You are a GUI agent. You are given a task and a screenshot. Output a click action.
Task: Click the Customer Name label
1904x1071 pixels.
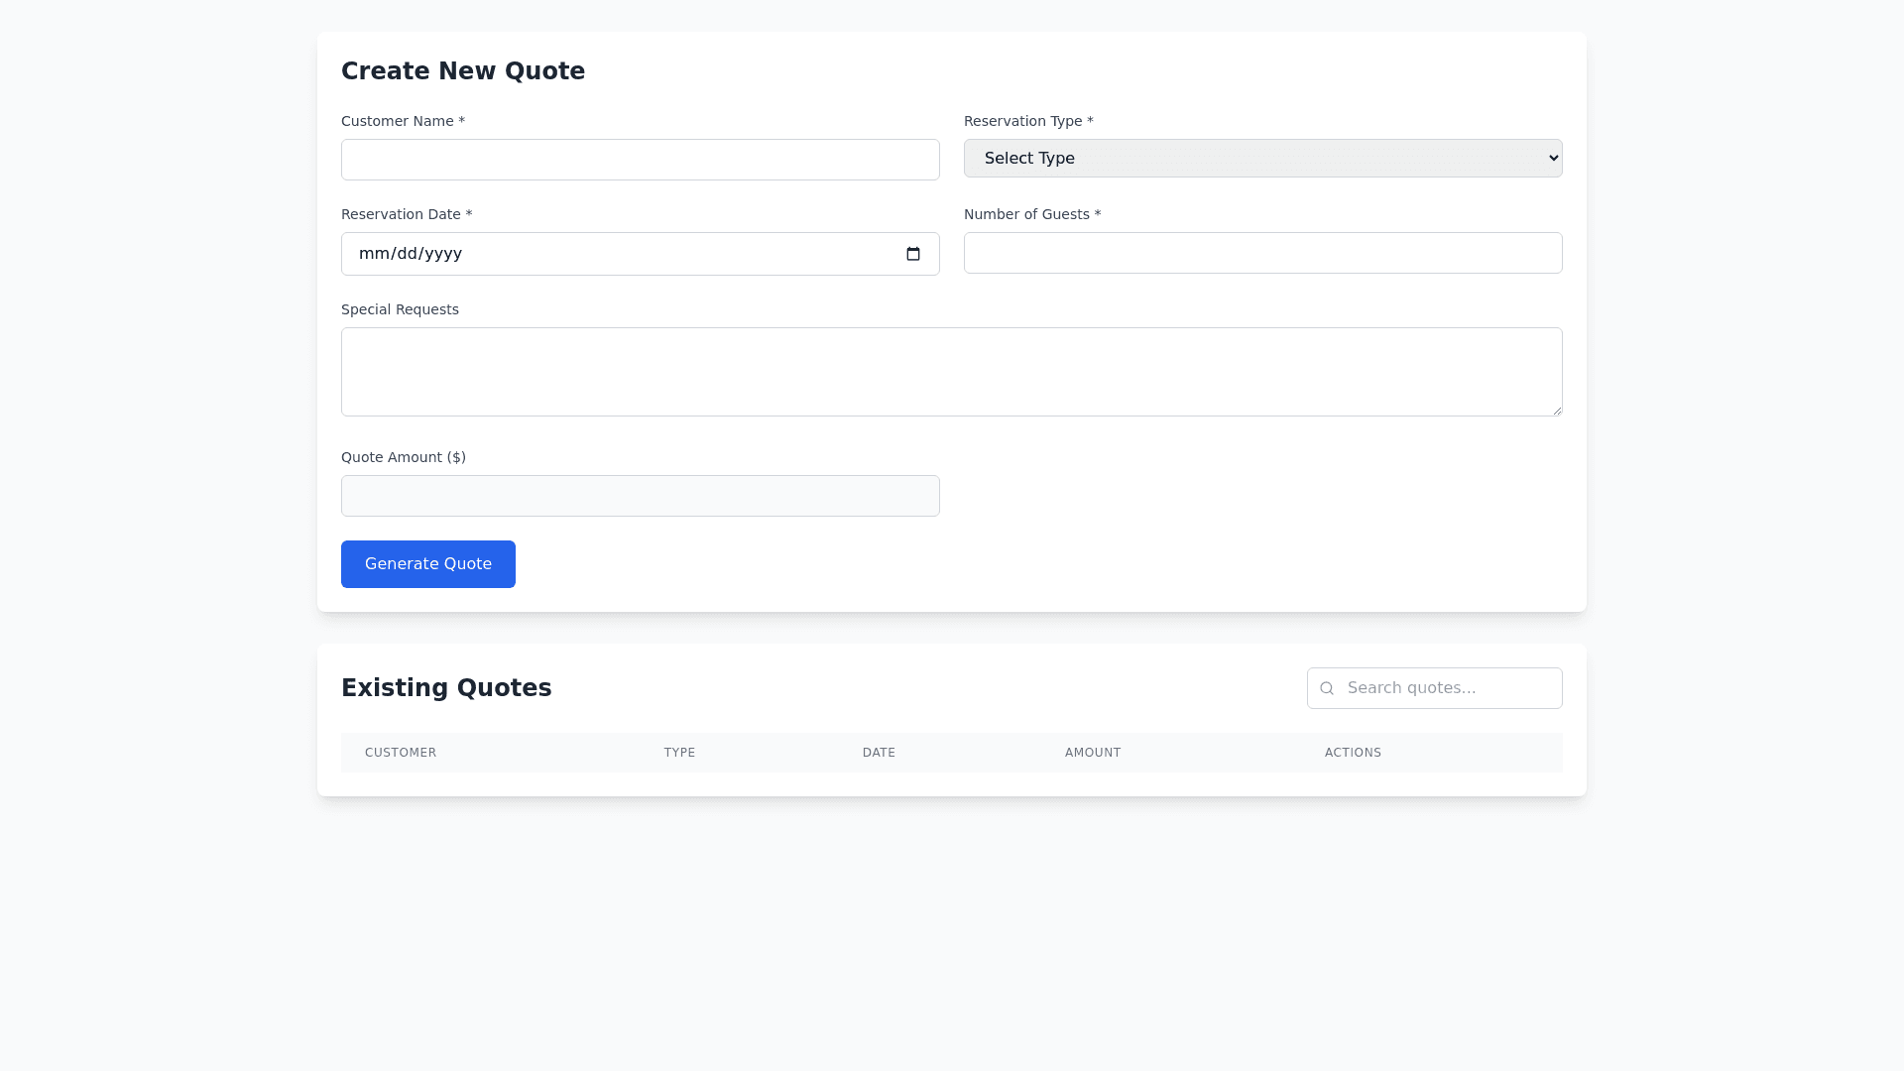pyautogui.click(x=403, y=121)
